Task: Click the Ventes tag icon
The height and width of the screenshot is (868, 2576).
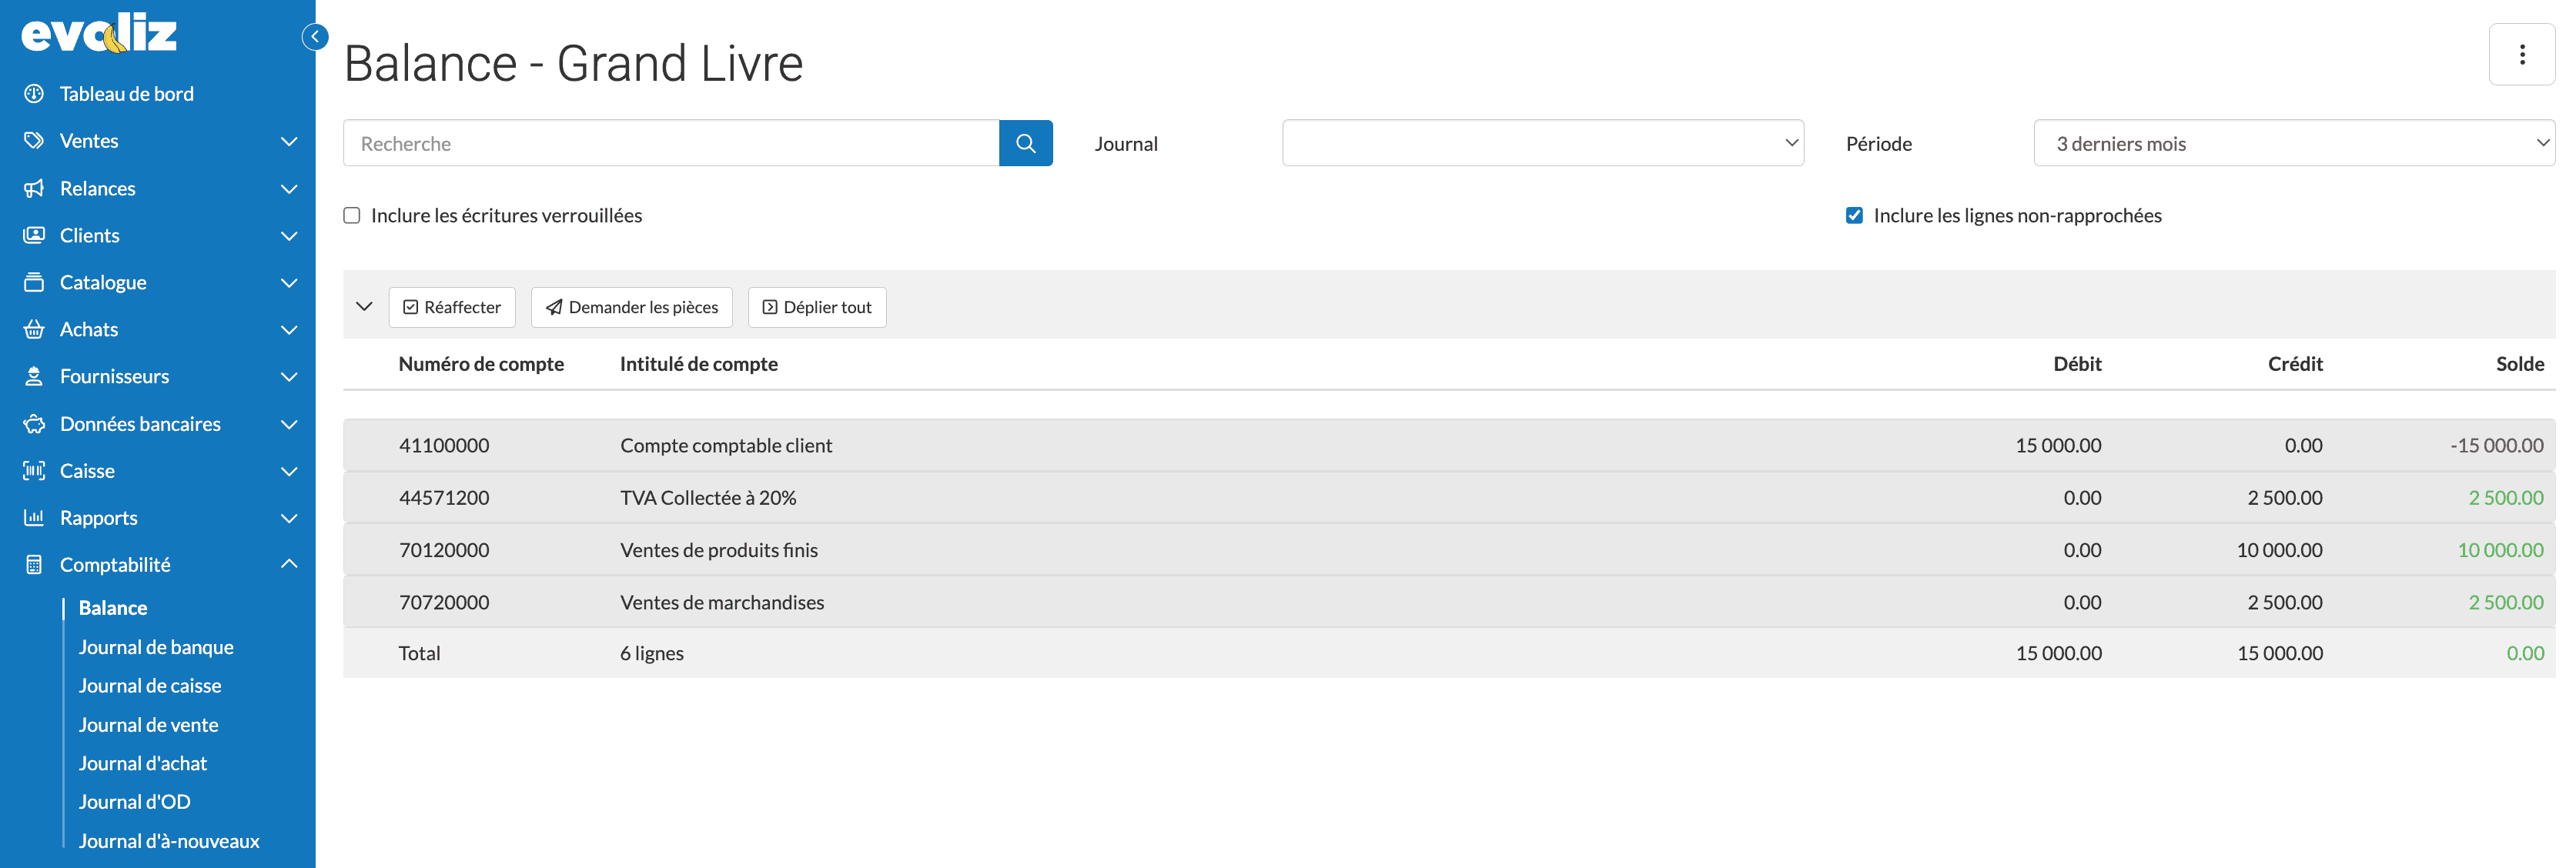Action: coord(34,141)
